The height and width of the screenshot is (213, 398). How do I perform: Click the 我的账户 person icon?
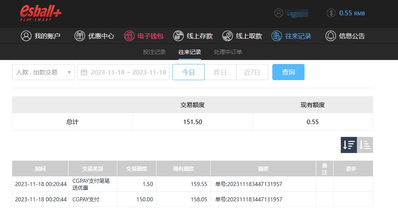tap(26, 36)
